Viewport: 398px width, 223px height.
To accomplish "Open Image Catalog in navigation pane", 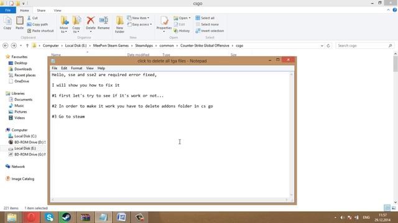I will [22, 178].
